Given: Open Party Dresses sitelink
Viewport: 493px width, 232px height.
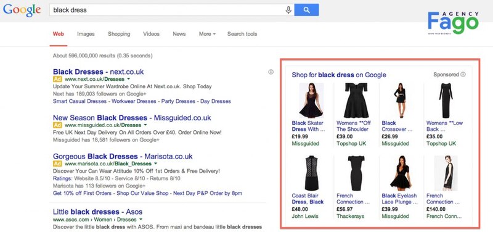Looking at the screenshot, I should coord(178,101).
